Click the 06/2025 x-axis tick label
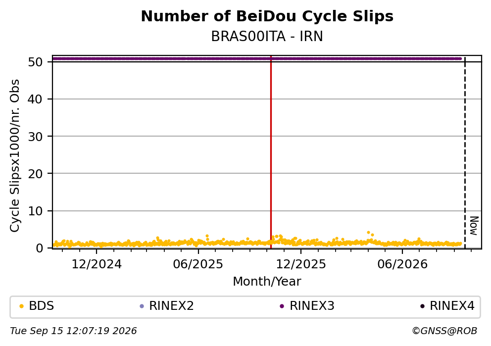 198,265
